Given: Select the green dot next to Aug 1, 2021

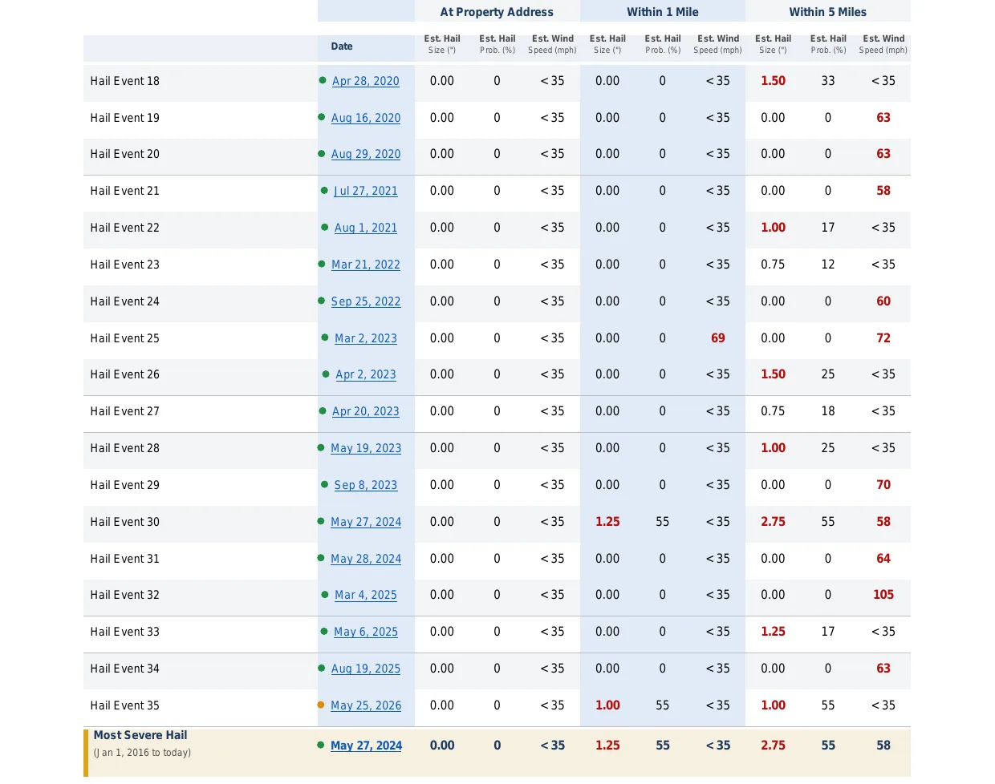Looking at the screenshot, I should 325,228.
